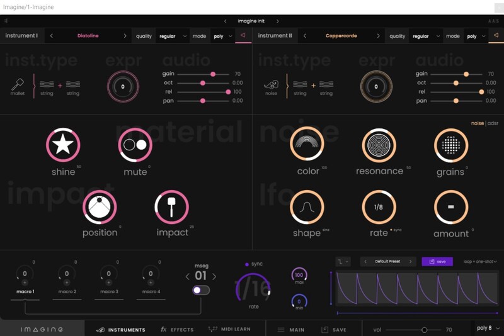Screen dimensions: 504x336
Task: Toggle instrument I speaker mute icon
Action: point(243,35)
